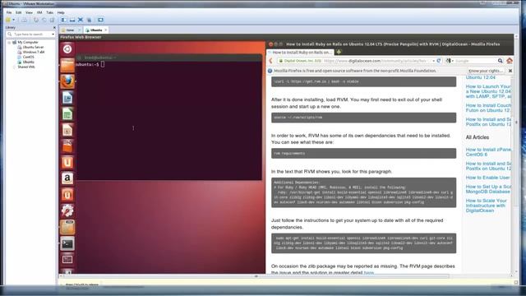Collapse My Computer tree node
Screen dimensions: 526x296
coord(9,43)
